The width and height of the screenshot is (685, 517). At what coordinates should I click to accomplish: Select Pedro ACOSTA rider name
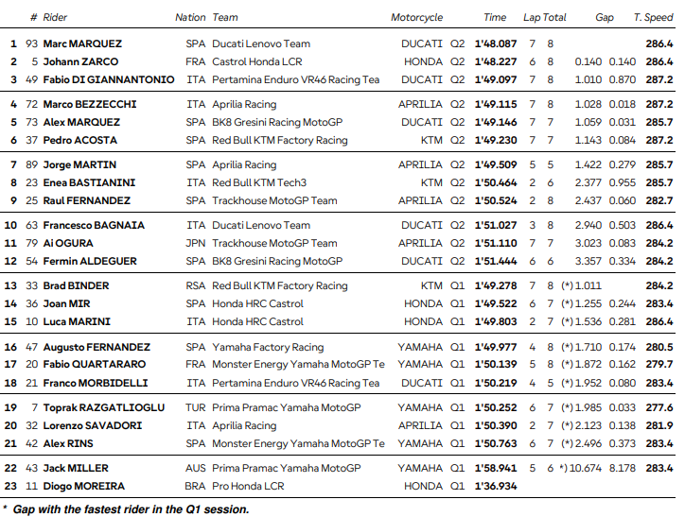(x=79, y=140)
